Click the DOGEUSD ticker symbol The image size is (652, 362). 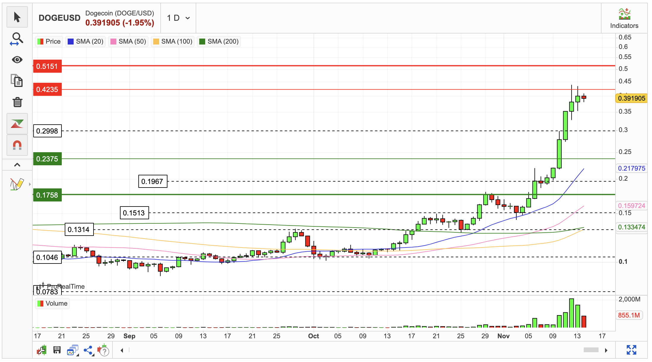(59, 18)
